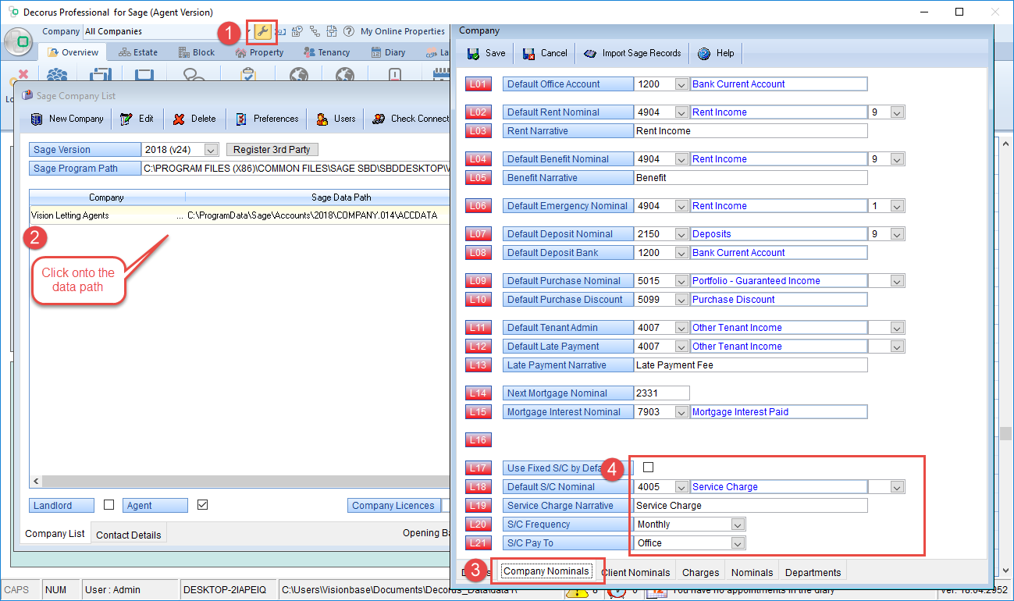Open the My Online Properties link

point(403,31)
